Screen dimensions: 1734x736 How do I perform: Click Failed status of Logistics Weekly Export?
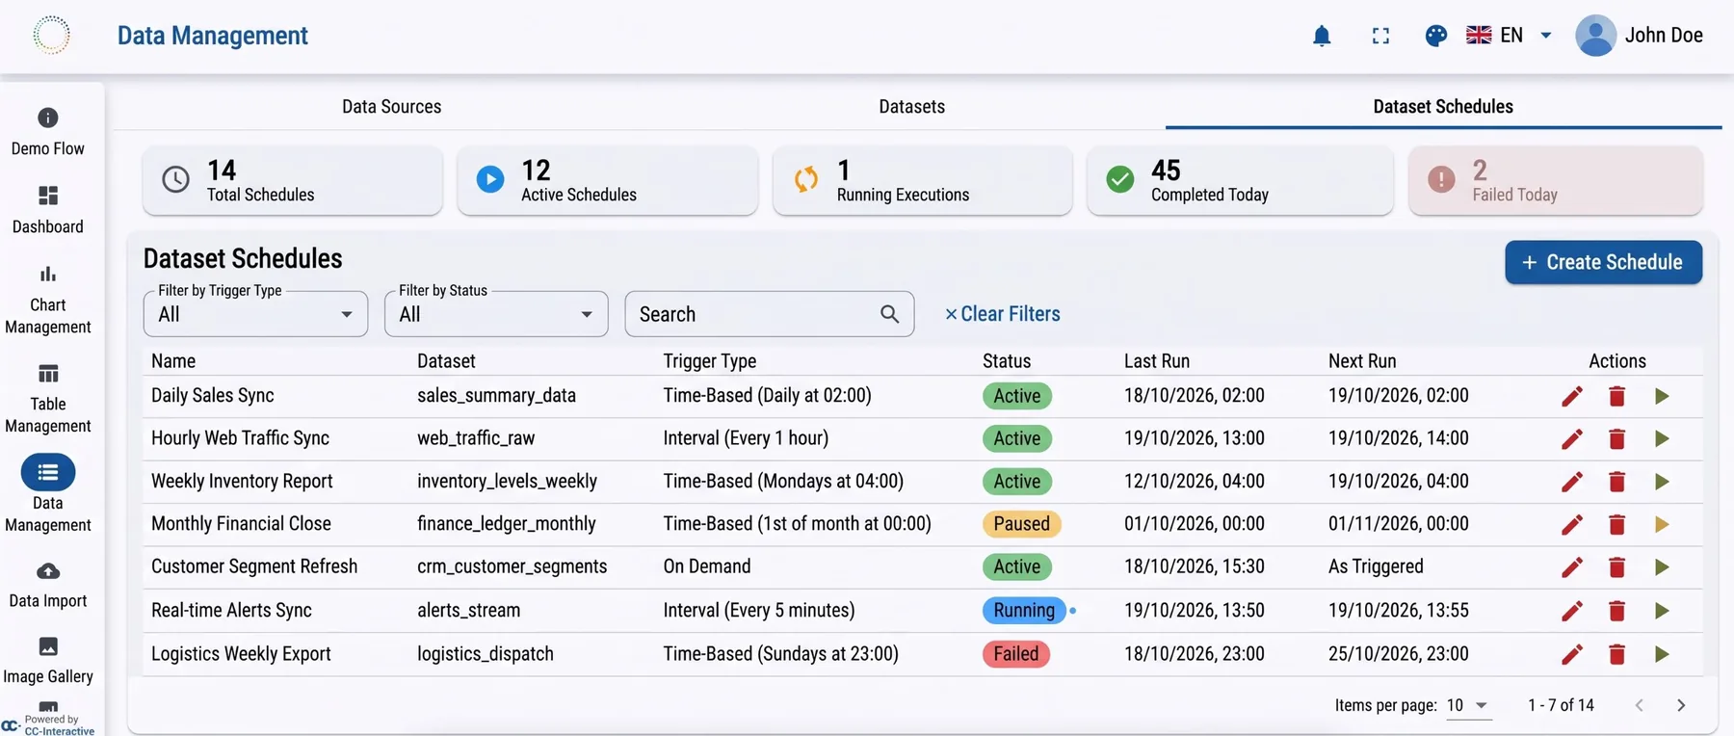pos(1016,654)
